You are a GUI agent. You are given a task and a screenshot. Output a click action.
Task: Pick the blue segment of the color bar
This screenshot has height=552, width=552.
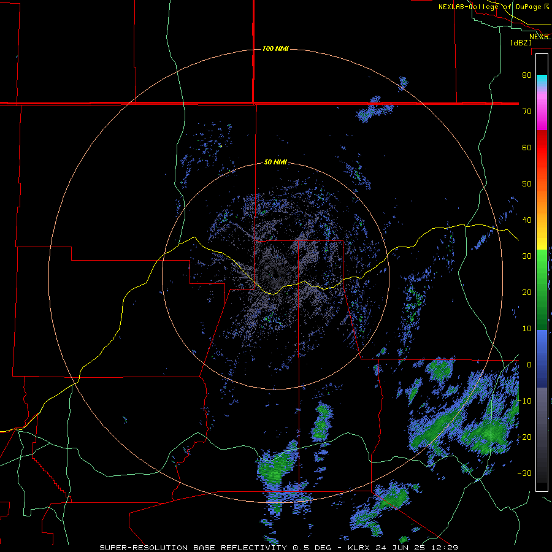pyautogui.click(x=542, y=359)
